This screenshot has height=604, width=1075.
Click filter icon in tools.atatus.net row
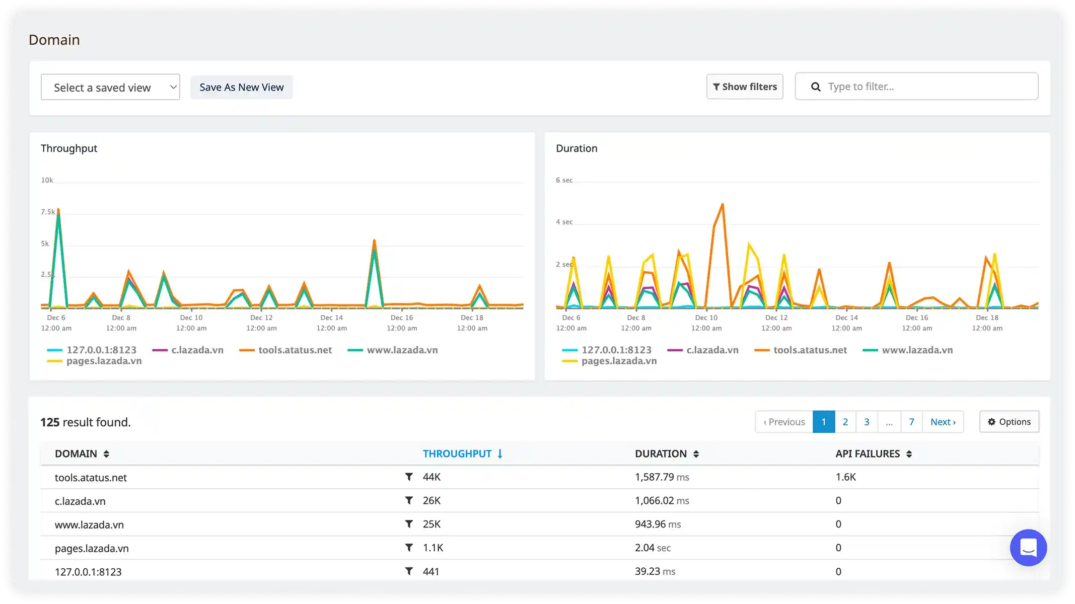click(409, 477)
